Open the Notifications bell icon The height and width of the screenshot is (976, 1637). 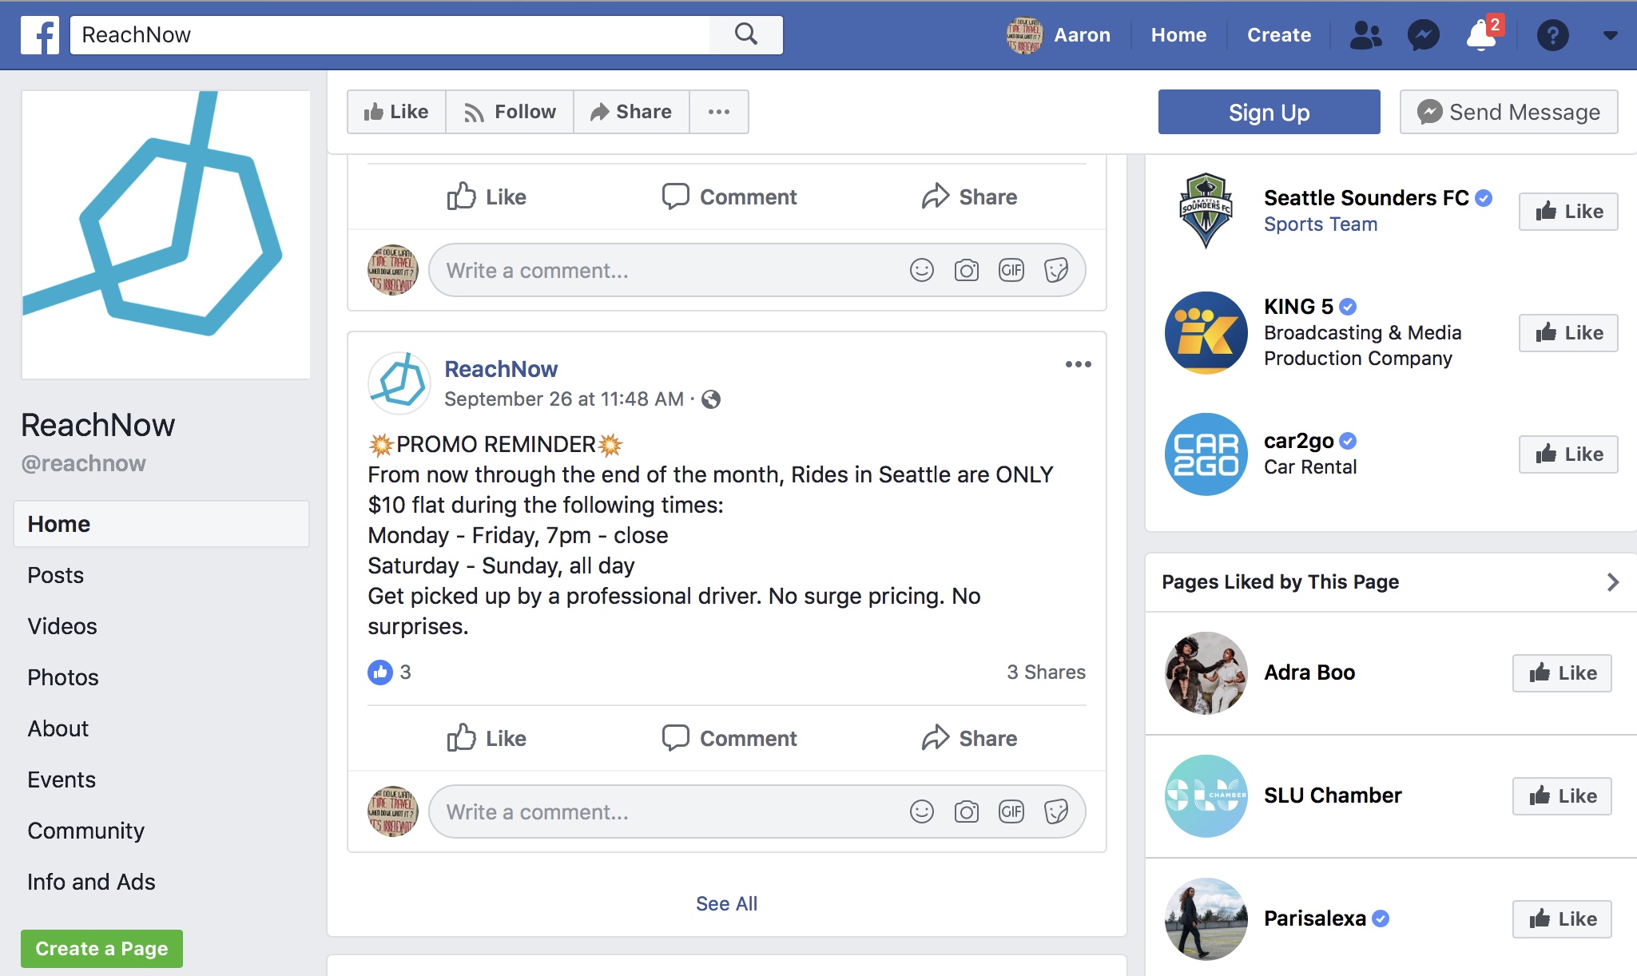tap(1481, 35)
